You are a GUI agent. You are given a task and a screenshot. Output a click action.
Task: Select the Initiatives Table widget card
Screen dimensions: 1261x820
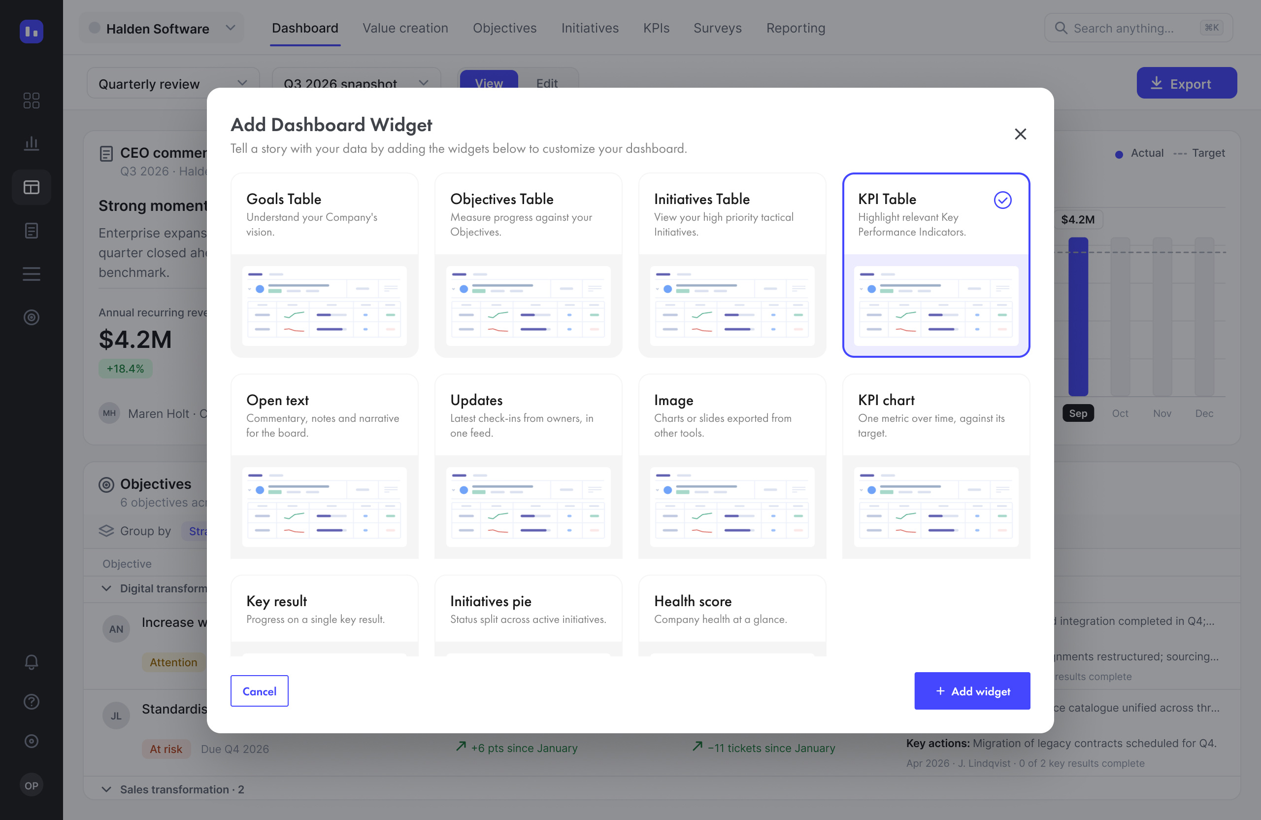click(x=731, y=265)
